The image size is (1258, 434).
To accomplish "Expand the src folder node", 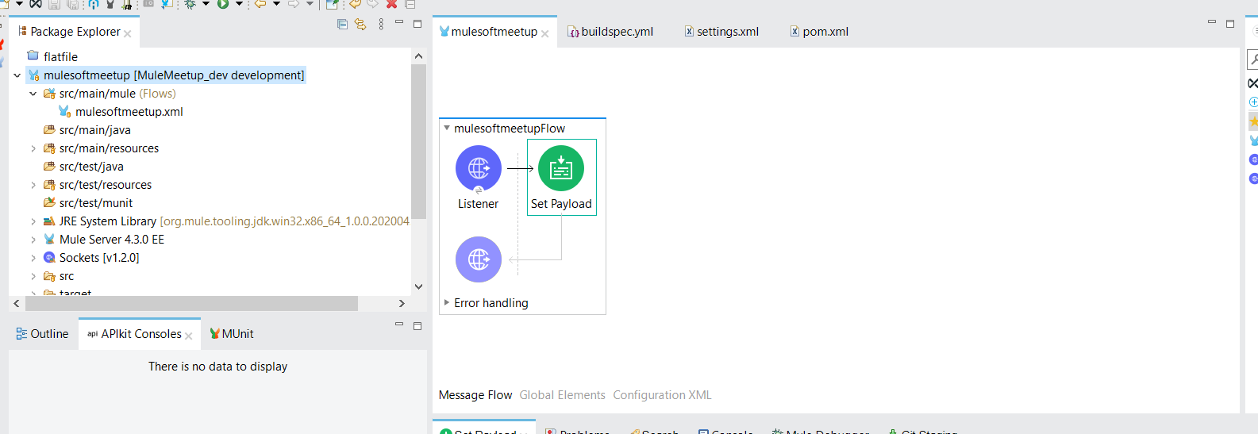I will pyautogui.click(x=33, y=276).
